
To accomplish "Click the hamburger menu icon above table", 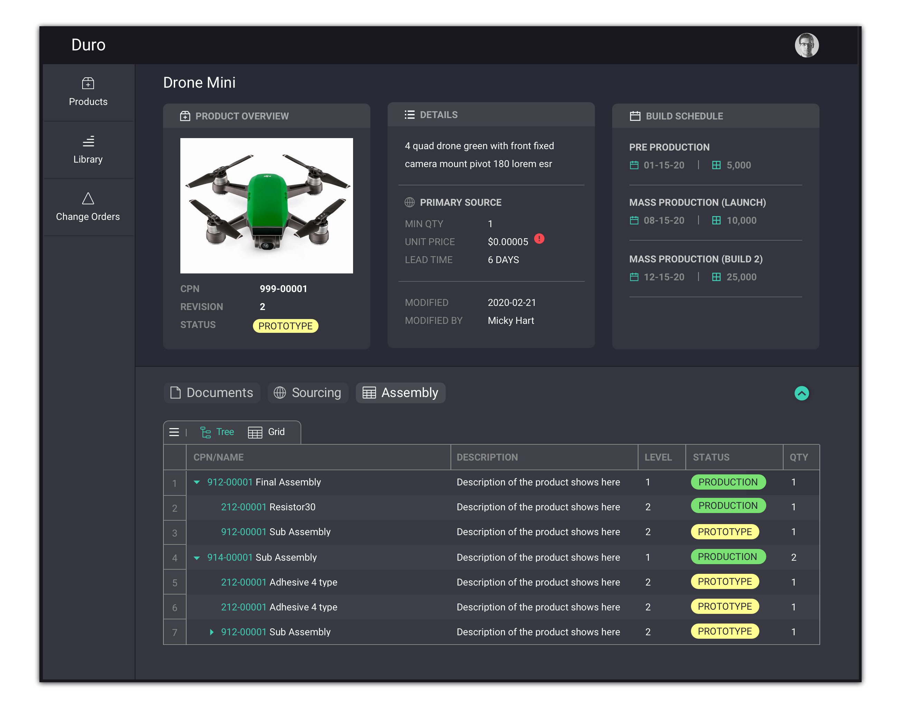I will [174, 432].
